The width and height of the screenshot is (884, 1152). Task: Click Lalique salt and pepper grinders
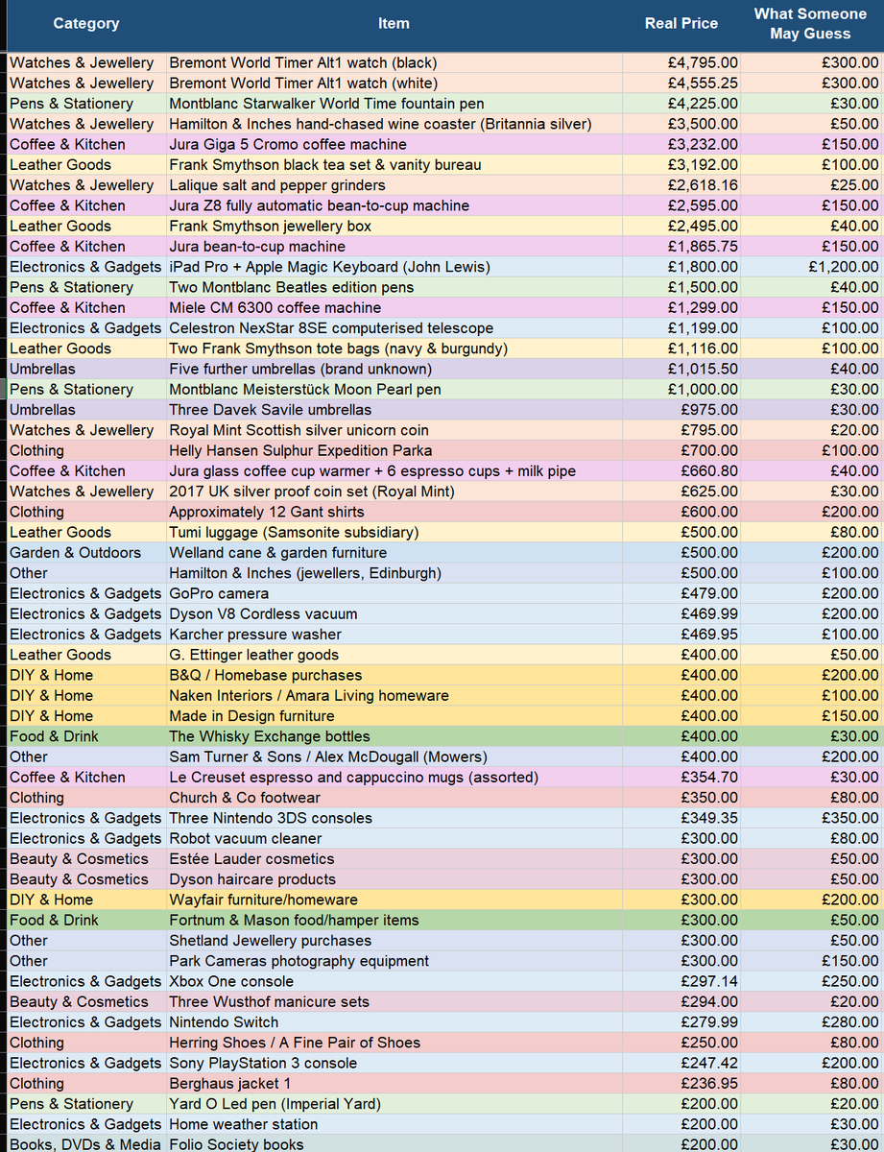point(394,185)
